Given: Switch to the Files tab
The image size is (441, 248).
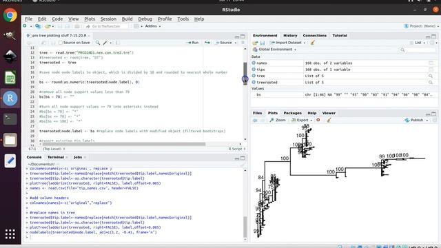Looking at the screenshot, I should (257, 113).
